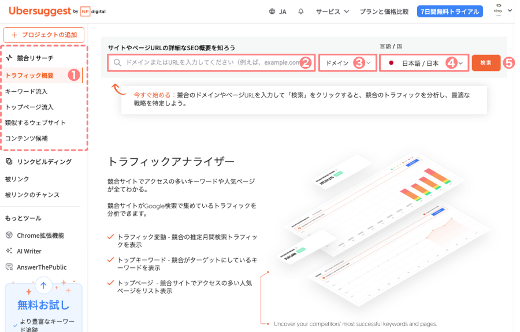Open プランと価格比較 page
Viewport: 520px width, 332px height.
(x=384, y=12)
